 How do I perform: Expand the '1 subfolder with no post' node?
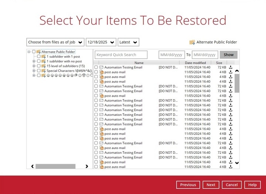[x=34, y=61]
